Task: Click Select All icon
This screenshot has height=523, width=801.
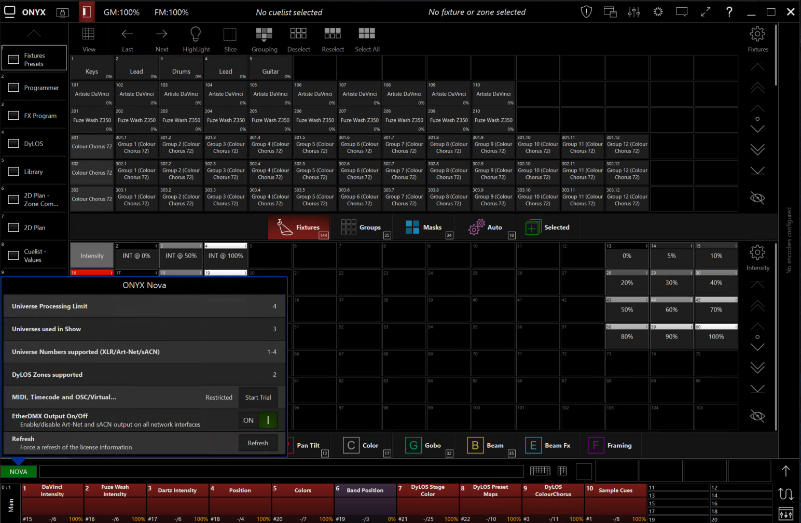Action: (x=367, y=34)
